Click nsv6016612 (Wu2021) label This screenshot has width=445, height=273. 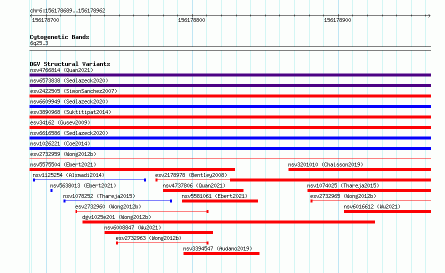(x=372, y=206)
